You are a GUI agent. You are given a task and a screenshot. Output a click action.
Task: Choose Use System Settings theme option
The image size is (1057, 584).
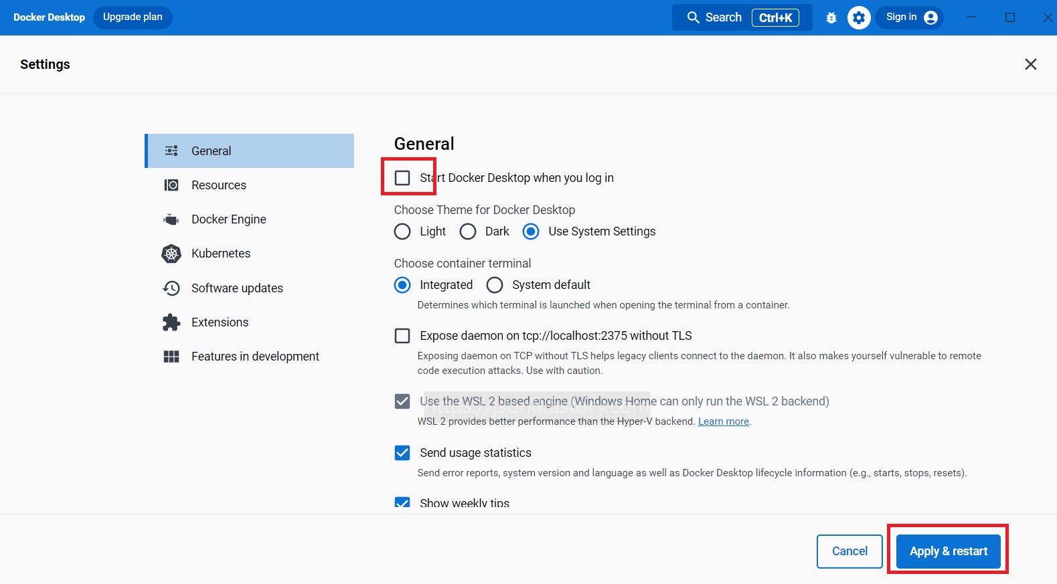pyautogui.click(x=531, y=231)
